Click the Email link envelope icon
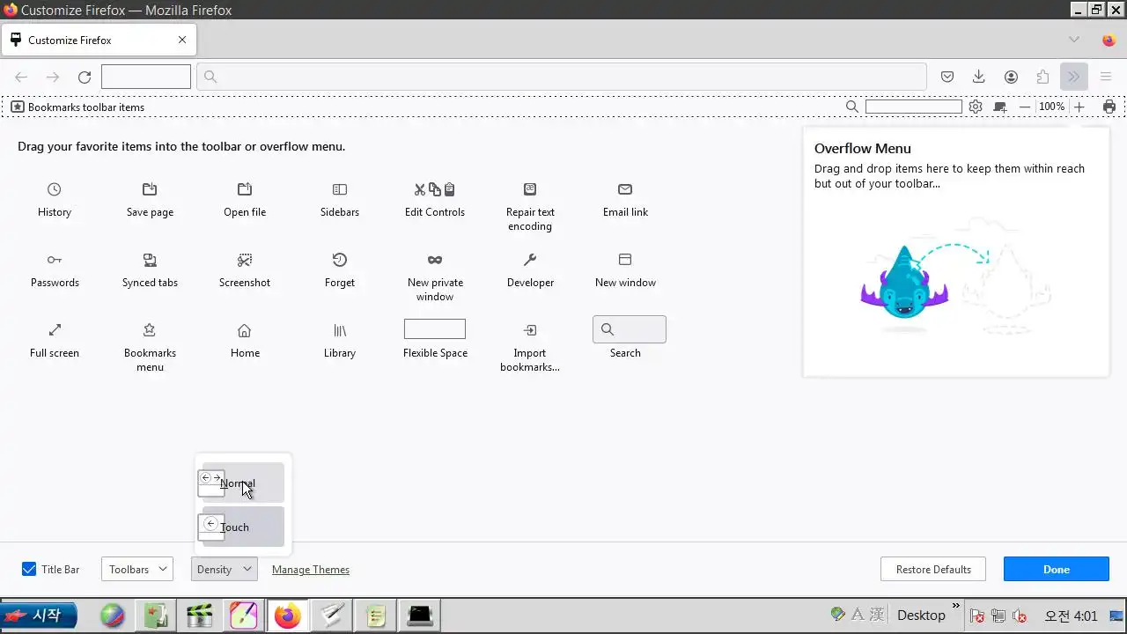Screen dimensions: 1127x634 pos(625,189)
